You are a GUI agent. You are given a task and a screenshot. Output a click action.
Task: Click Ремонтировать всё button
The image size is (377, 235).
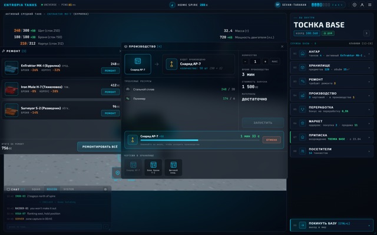pos(100,146)
